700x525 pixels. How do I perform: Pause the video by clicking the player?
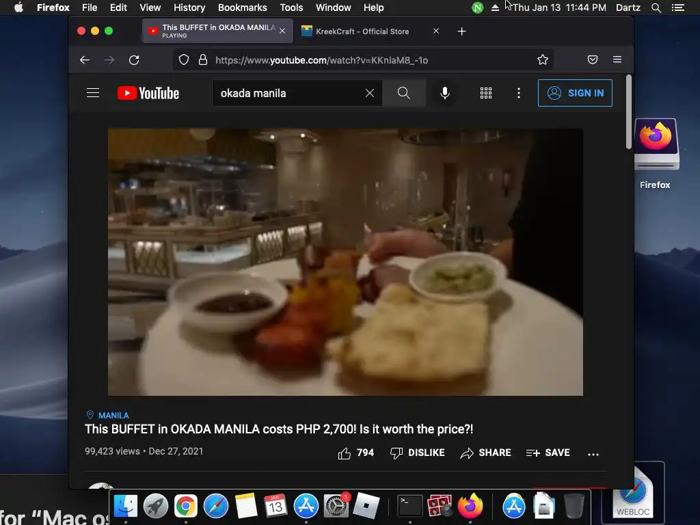tap(345, 262)
